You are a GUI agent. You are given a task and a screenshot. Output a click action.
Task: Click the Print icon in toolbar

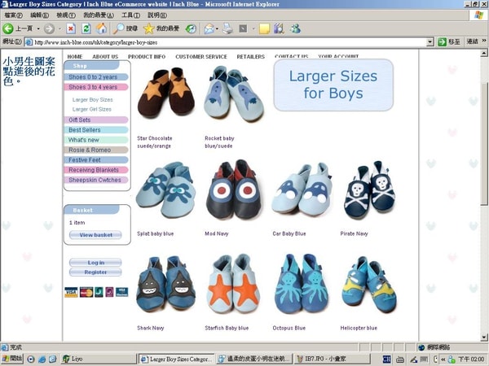tap(227, 28)
